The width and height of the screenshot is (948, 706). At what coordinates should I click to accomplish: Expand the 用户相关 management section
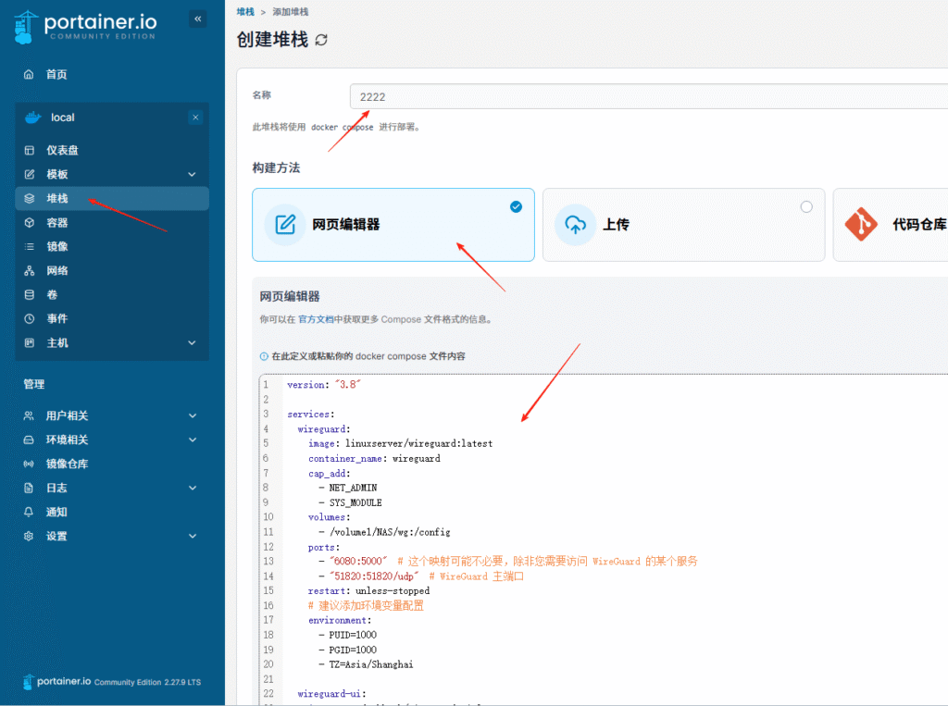point(192,416)
